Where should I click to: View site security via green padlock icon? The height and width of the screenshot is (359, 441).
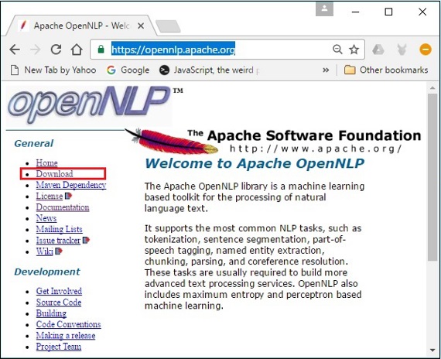(101, 50)
